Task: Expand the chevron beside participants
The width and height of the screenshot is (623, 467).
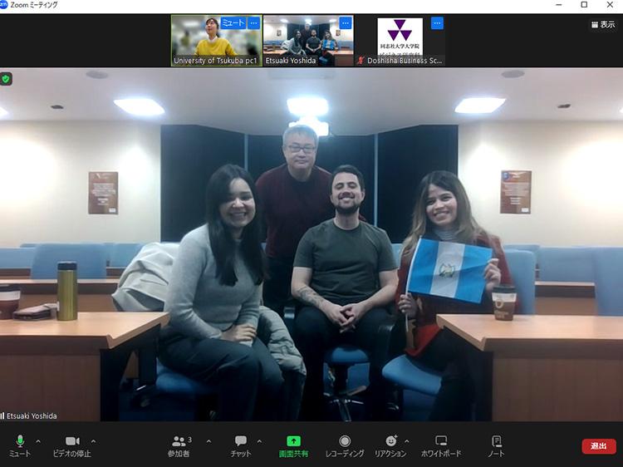Action: 208,441
